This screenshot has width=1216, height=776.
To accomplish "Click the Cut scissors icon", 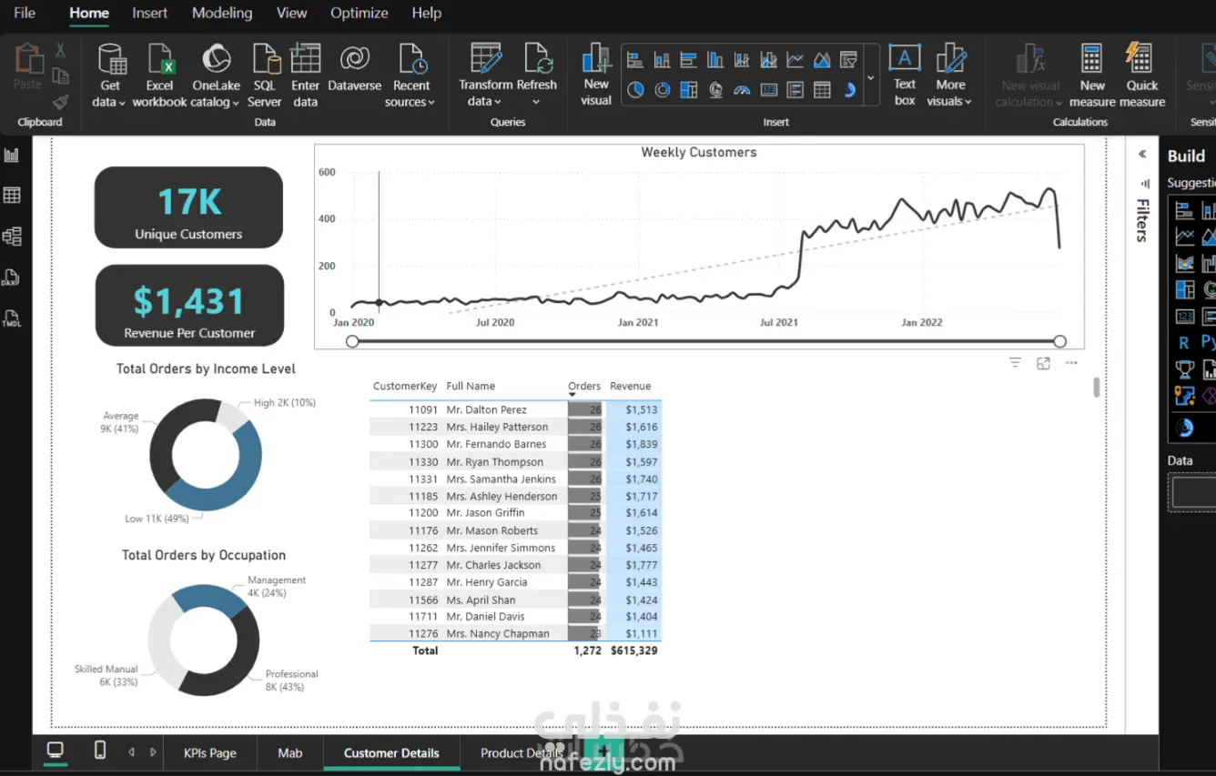I will click(61, 50).
